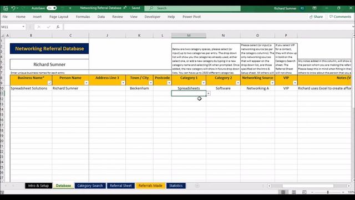
Task: Open the Home ribbon tab
Action: [21, 17]
